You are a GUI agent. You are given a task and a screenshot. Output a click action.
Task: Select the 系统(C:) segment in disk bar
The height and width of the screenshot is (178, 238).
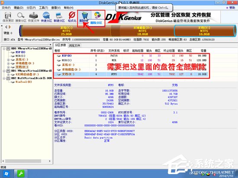click(66, 31)
